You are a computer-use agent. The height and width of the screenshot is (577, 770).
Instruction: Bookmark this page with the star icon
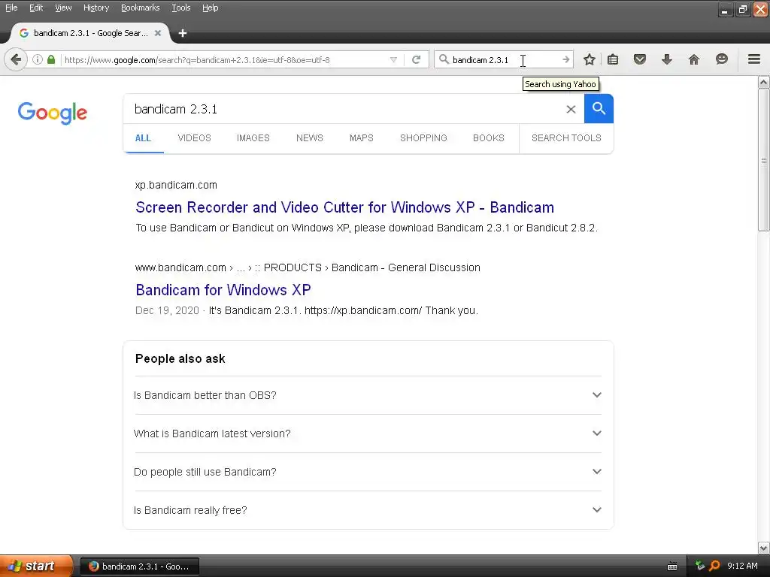coord(590,60)
